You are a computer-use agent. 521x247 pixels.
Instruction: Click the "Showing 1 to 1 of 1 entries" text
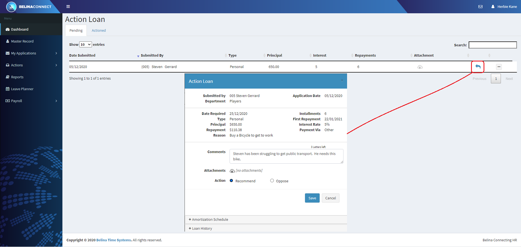click(x=90, y=78)
